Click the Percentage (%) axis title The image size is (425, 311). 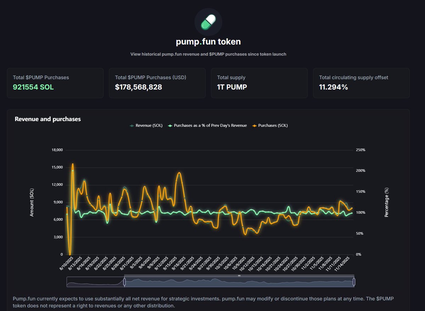[x=387, y=202]
